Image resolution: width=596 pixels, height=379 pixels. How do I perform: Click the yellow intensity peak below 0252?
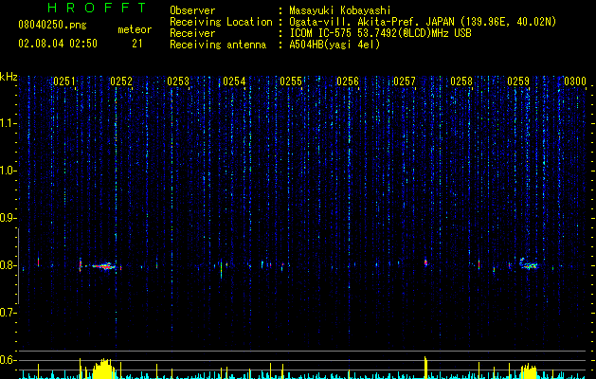point(103,369)
